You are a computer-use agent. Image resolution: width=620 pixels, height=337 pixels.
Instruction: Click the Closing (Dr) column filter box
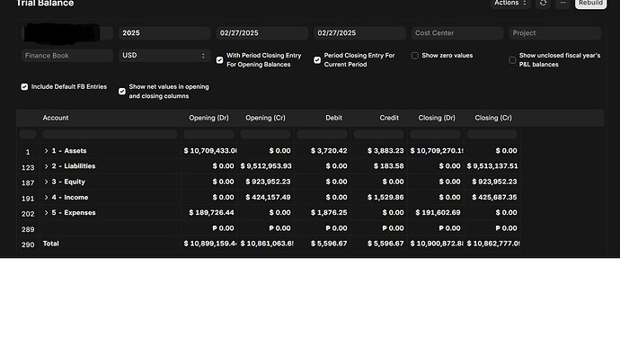[435, 134]
